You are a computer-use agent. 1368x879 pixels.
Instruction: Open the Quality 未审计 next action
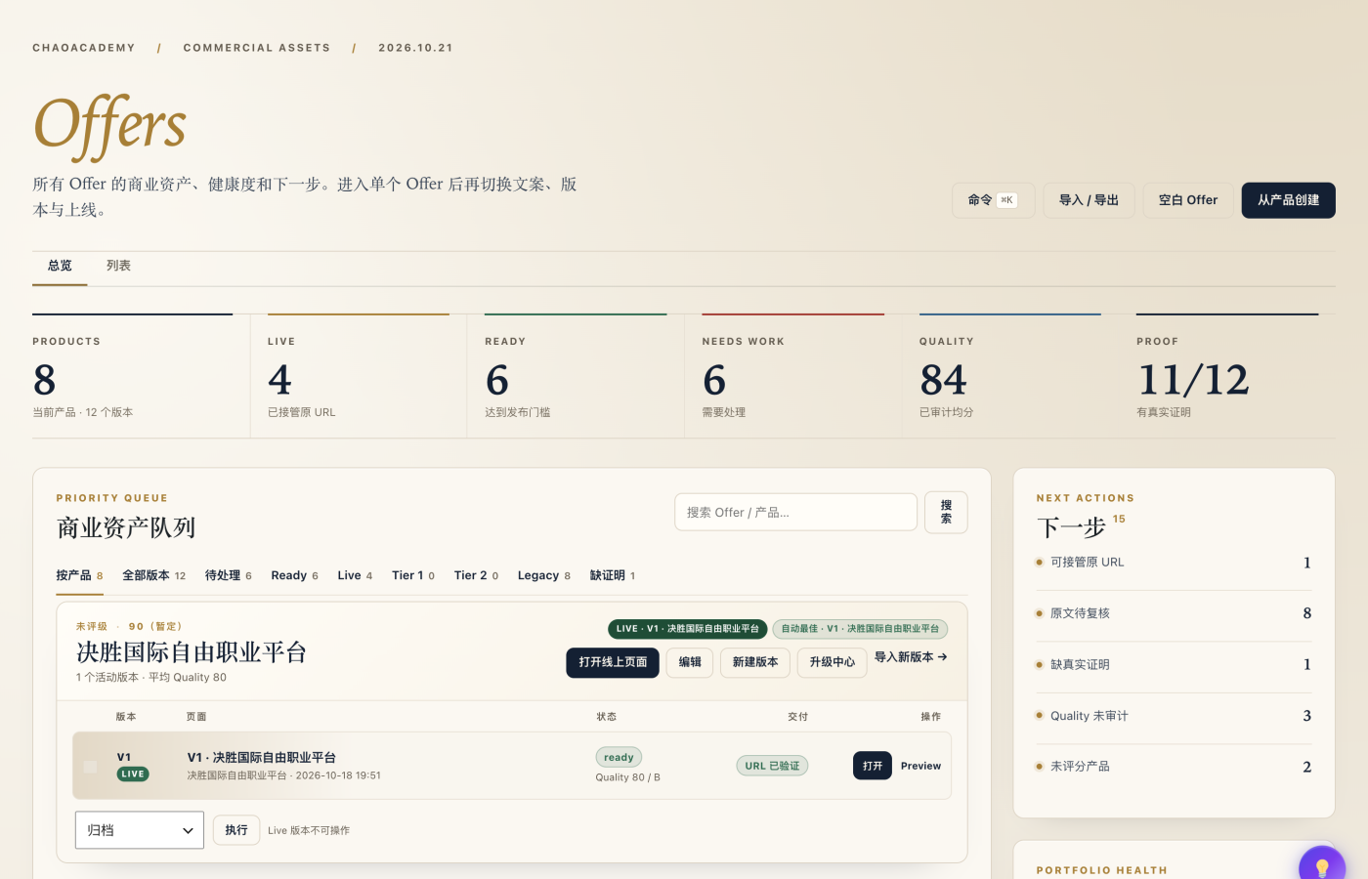[1174, 716]
